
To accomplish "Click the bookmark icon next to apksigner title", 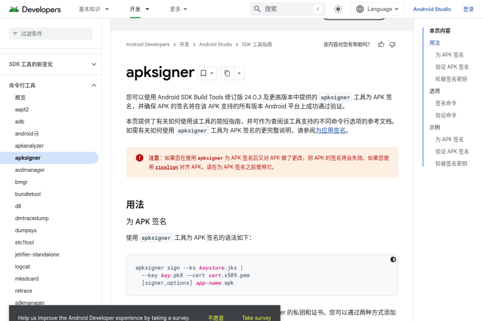I will tap(203, 73).
